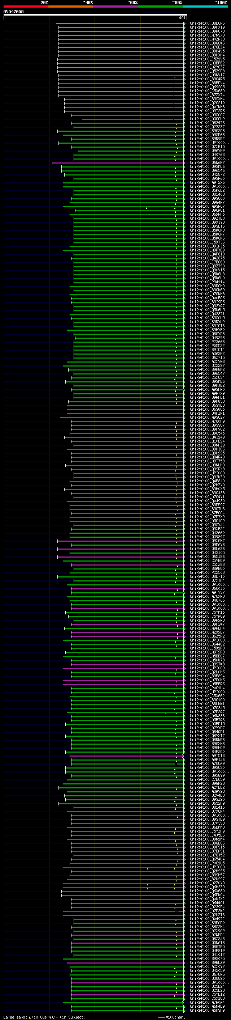231x1020 pixels.
Task: Select hit UniRef100_A7P2W2
Action: coord(207,911)
